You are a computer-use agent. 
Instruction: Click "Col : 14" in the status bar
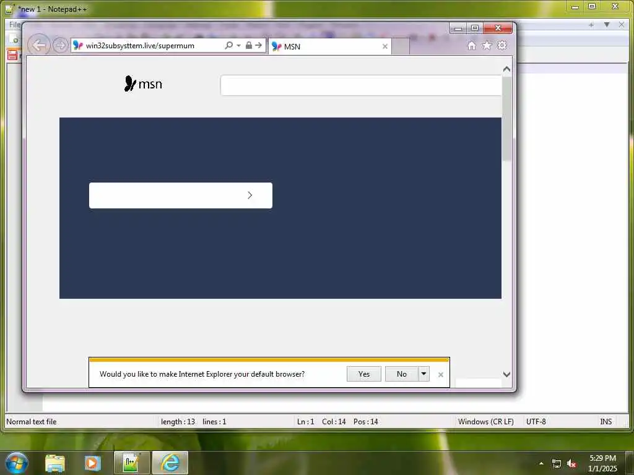coord(334,422)
